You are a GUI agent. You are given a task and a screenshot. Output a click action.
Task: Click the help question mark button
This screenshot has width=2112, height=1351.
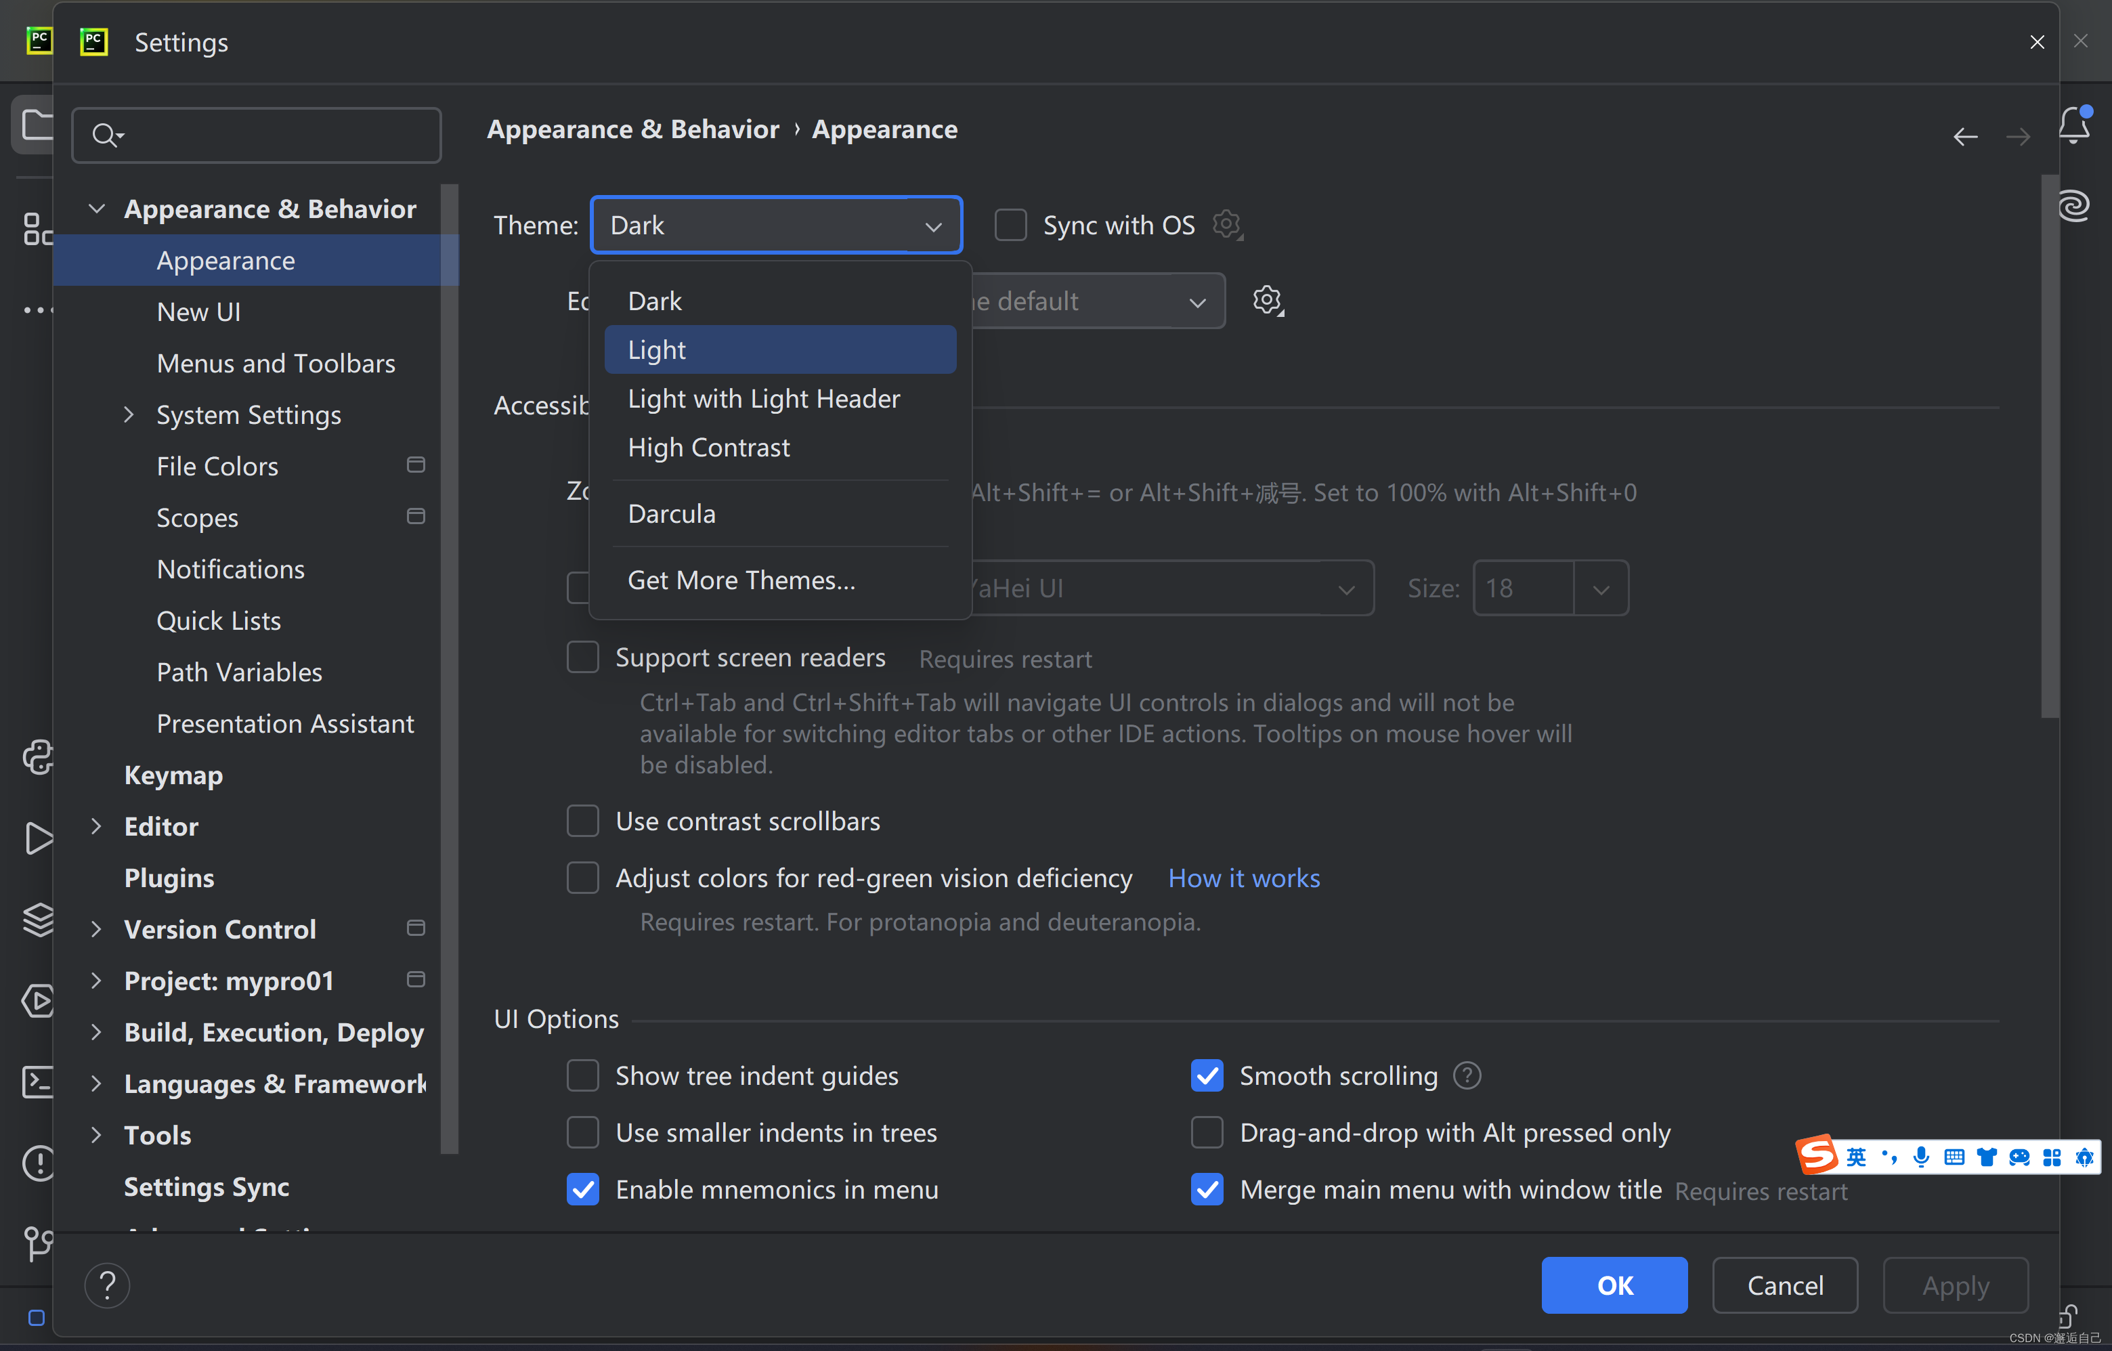107,1285
